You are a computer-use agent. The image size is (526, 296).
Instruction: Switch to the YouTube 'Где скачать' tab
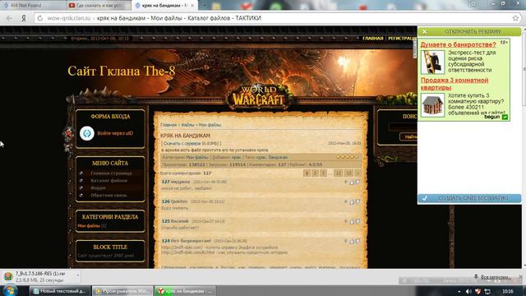[x=99, y=5]
